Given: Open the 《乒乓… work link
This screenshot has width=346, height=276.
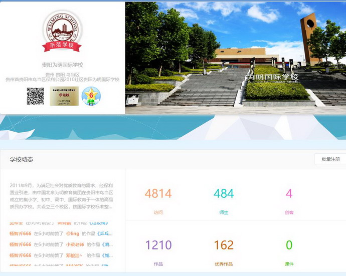Looking at the screenshot, I should coord(105,234).
